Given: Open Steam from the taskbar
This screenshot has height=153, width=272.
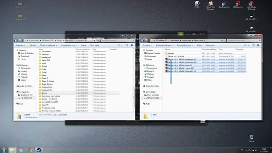Looking at the screenshot, I should click(x=39, y=150).
